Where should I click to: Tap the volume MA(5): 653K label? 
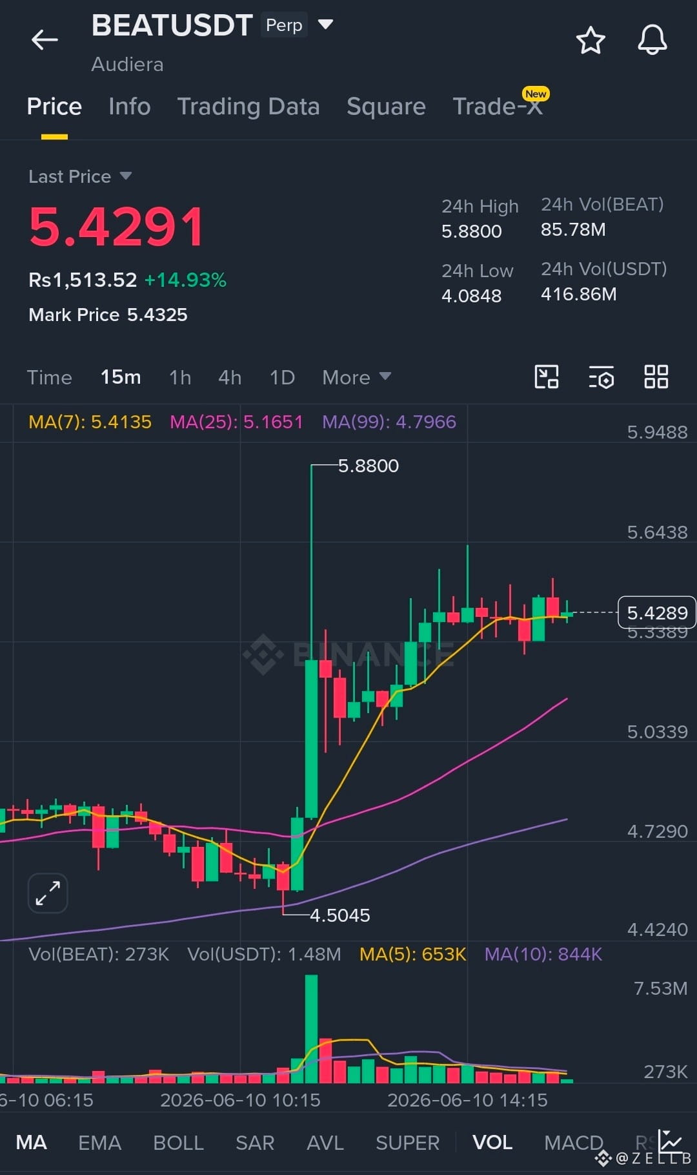coord(412,954)
